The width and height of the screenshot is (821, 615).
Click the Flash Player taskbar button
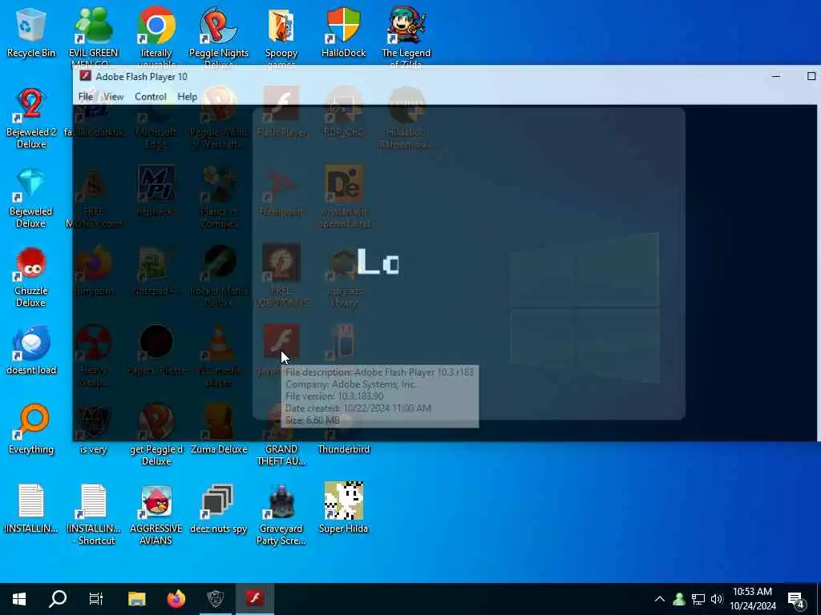click(x=255, y=599)
